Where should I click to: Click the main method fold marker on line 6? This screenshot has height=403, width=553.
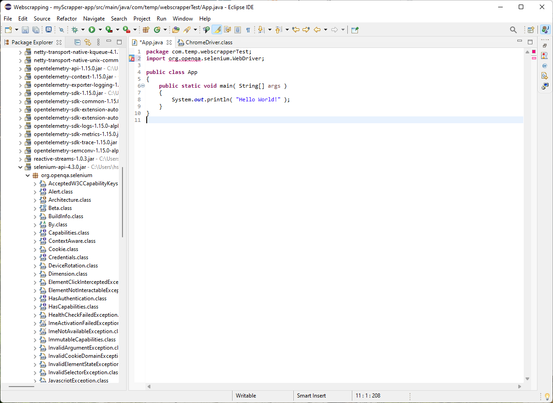[143, 86]
